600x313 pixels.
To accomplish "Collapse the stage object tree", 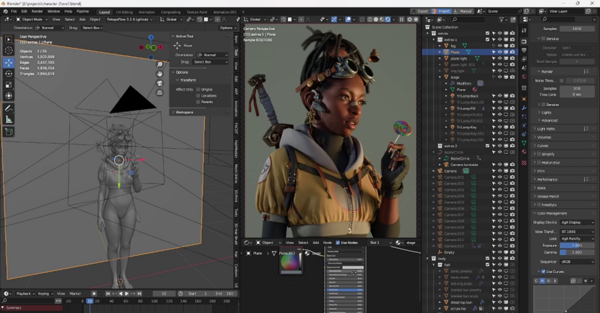I will 440,77.
